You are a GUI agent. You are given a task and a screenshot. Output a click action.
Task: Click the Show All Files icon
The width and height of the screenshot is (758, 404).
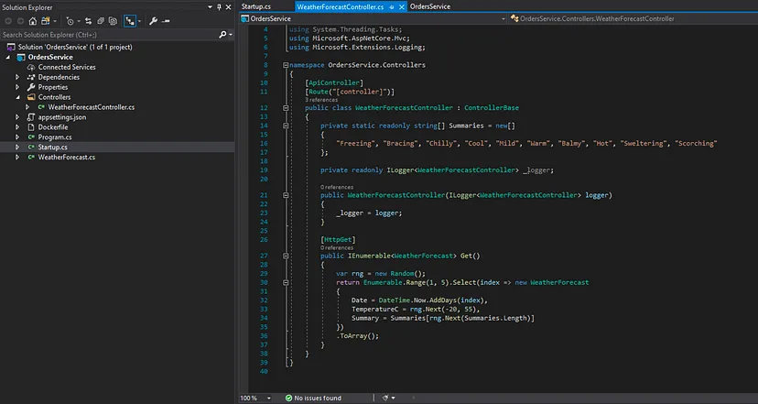coord(114,21)
